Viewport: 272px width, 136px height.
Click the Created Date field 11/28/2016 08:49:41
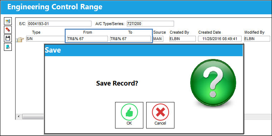pos(220,39)
